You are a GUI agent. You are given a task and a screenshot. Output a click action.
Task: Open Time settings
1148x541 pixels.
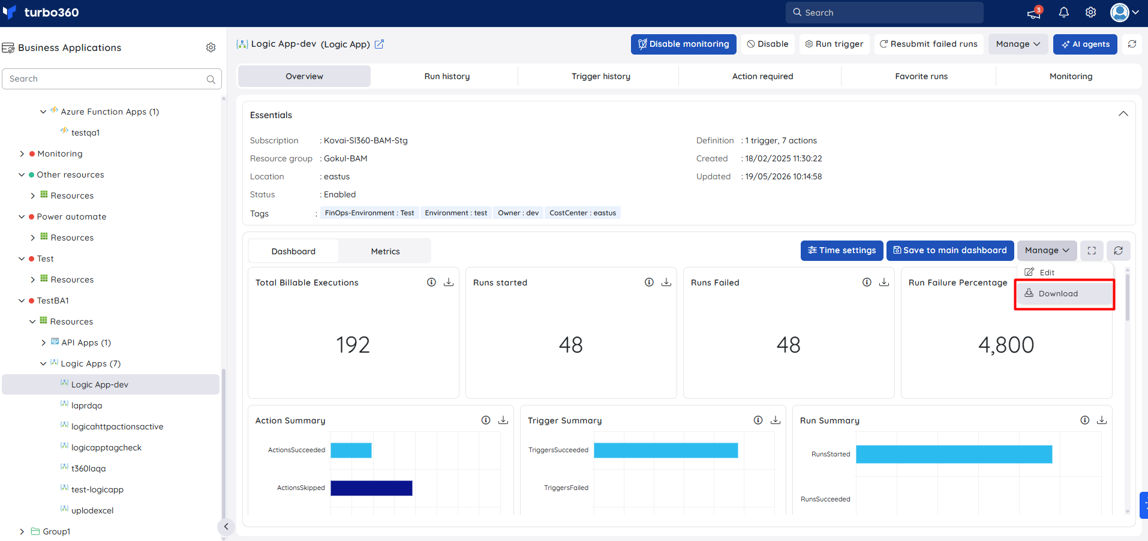tap(842, 251)
